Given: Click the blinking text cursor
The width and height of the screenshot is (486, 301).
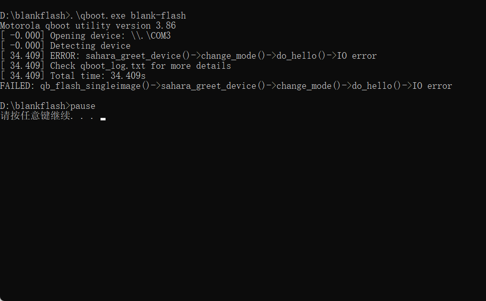Looking at the screenshot, I should pos(103,119).
